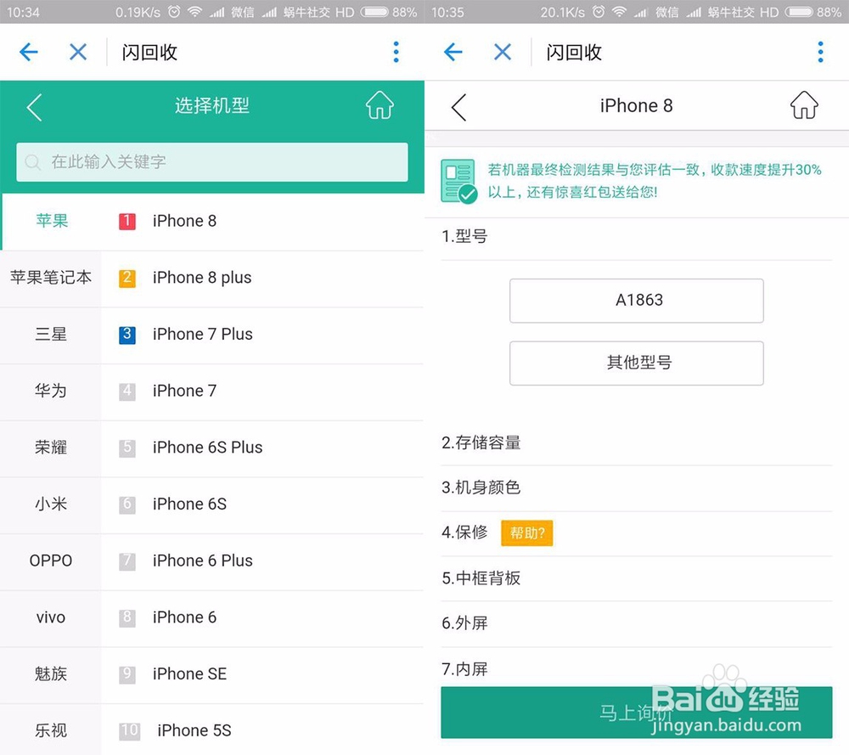The width and height of the screenshot is (849, 755).
Task: Close the left 闪回收 page with X icon
Action: pos(78,52)
